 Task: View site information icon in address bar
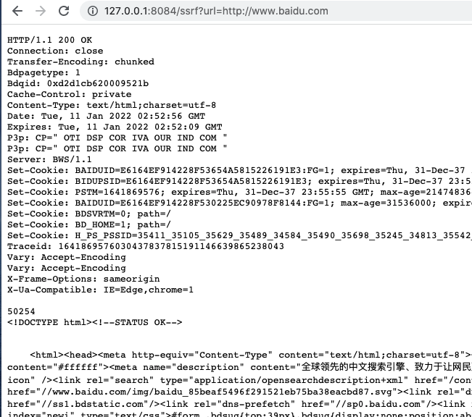tap(92, 11)
